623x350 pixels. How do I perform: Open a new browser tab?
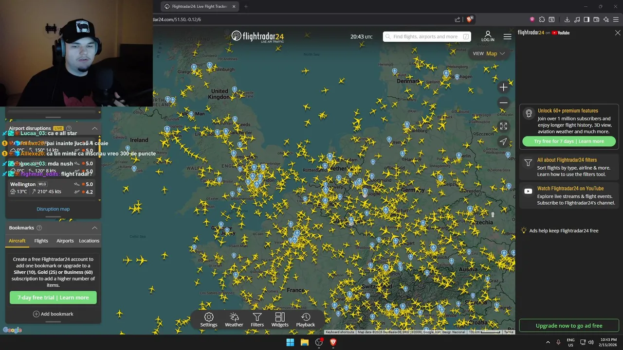pyautogui.click(x=246, y=6)
